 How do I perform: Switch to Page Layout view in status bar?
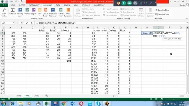coord(156,99)
